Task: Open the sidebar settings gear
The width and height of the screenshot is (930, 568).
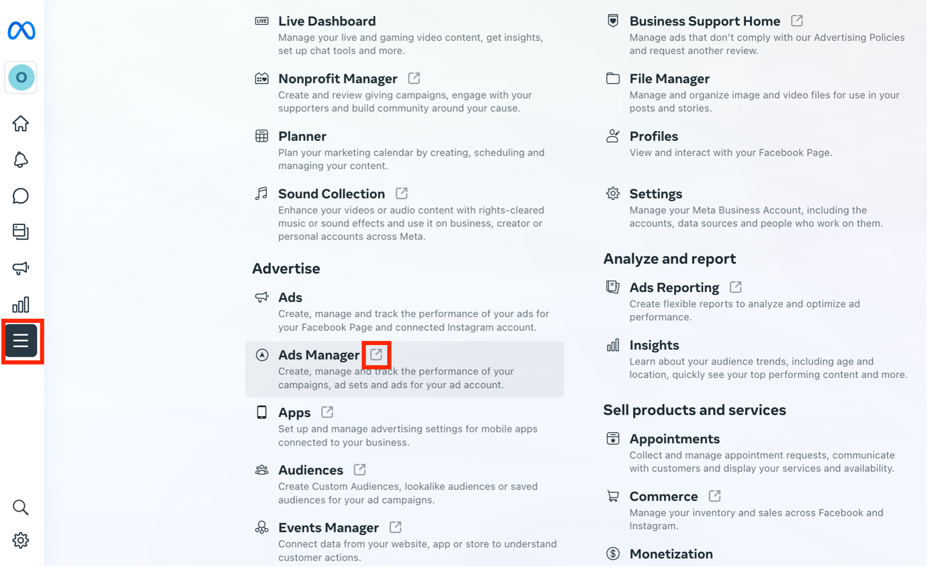Action: click(x=21, y=540)
